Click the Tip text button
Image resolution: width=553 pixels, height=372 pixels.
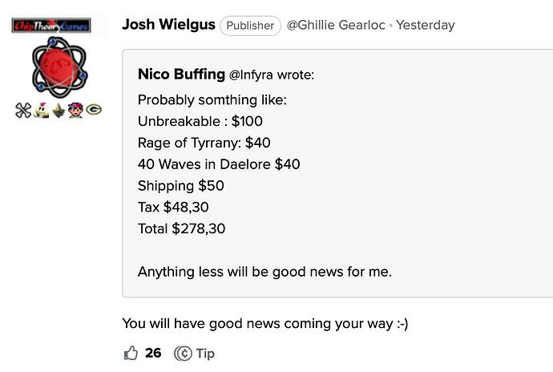(x=205, y=354)
